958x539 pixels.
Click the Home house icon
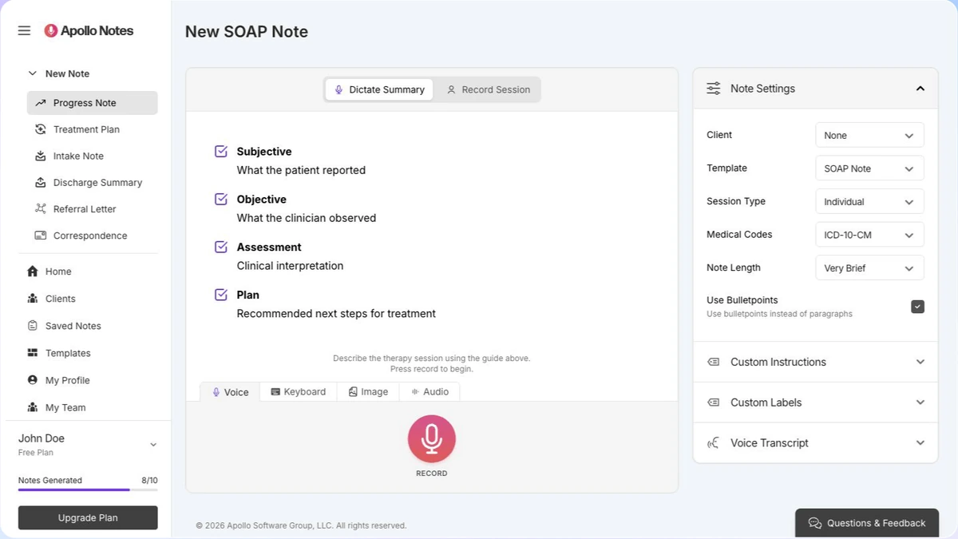pos(33,271)
